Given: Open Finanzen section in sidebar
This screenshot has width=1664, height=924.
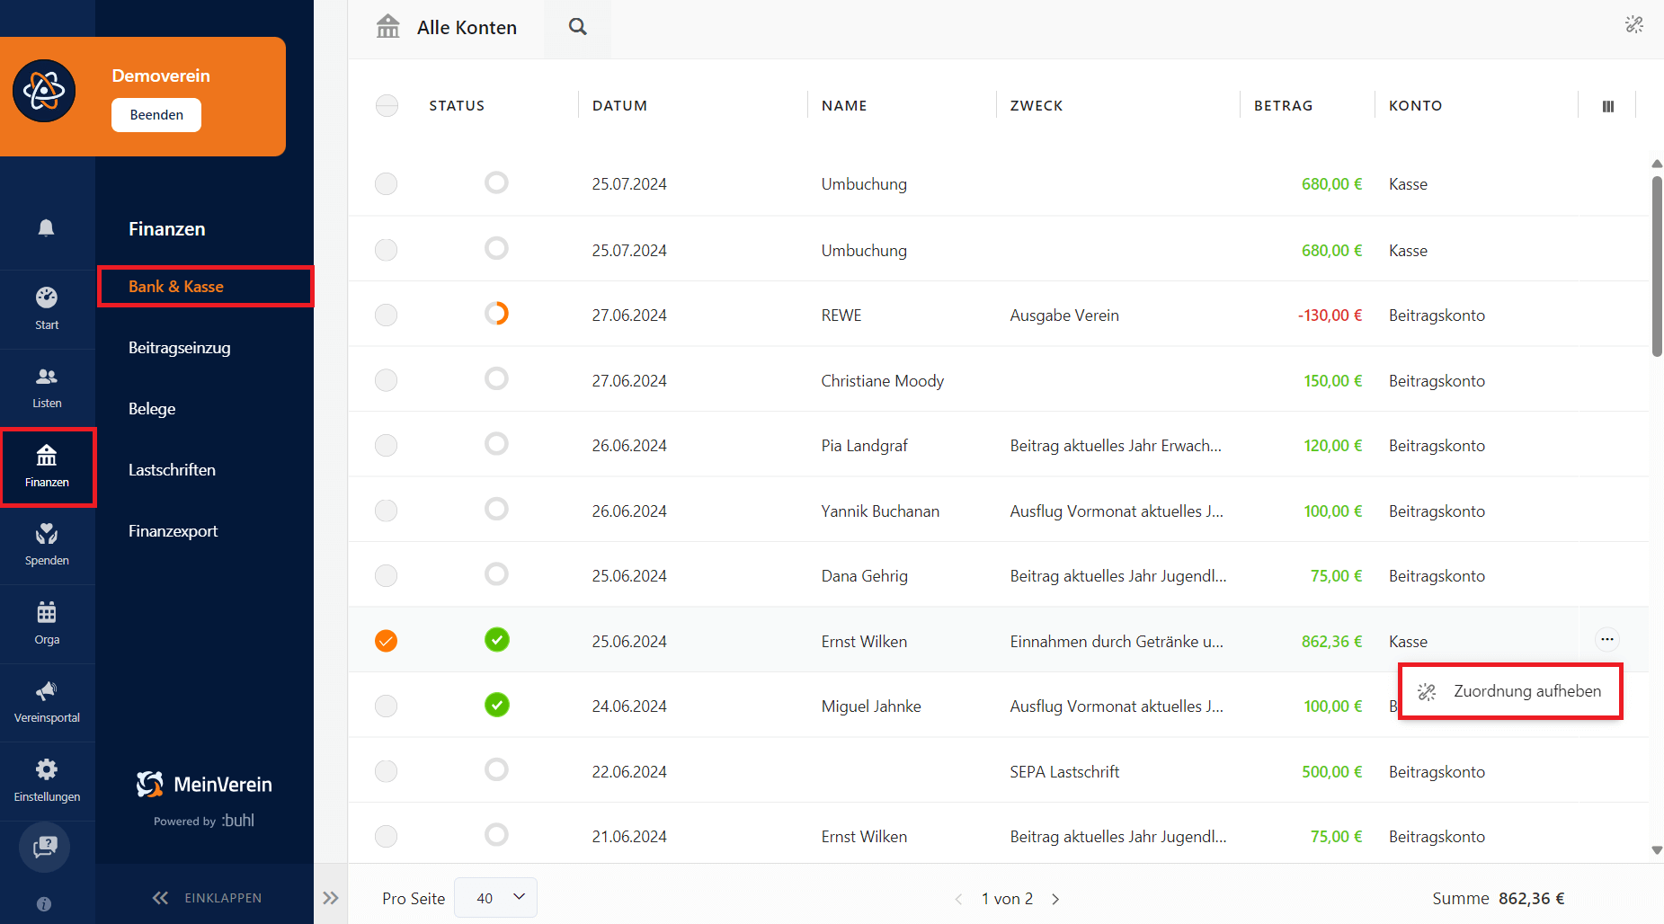Looking at the screenshot, I should click(x=47, y=466).
